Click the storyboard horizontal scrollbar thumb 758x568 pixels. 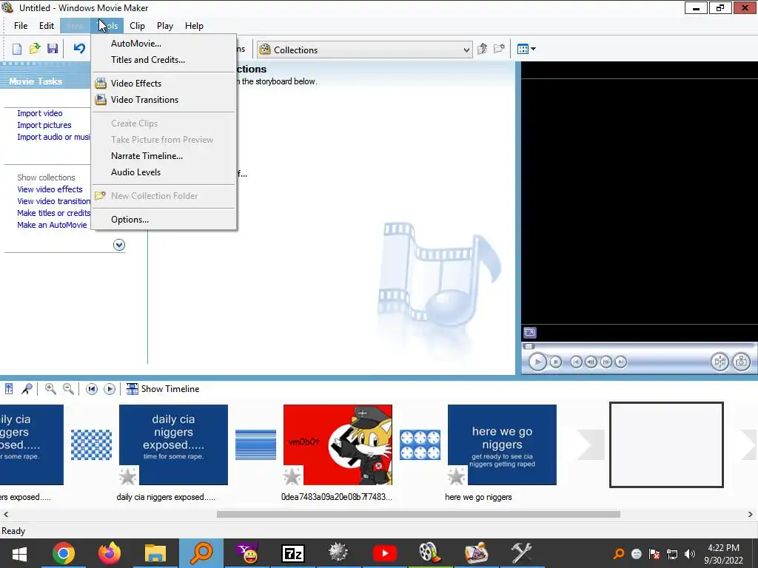click(418, 515)
